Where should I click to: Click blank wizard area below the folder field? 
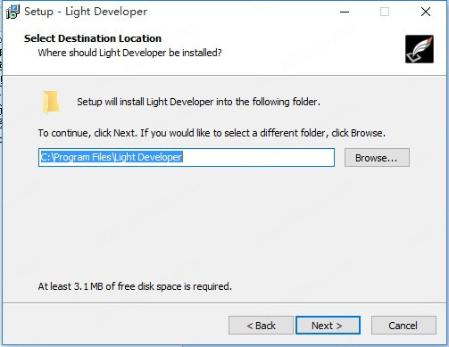[223, 223]
